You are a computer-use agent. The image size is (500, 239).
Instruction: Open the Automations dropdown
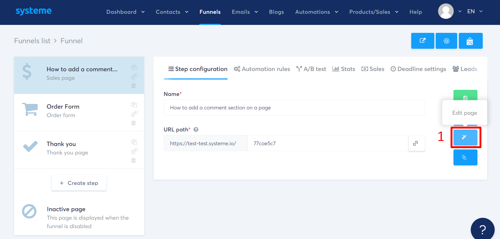(316, 12)
